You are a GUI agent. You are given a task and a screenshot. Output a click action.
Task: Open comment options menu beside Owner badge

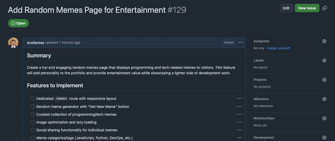[x=240, y=42]
